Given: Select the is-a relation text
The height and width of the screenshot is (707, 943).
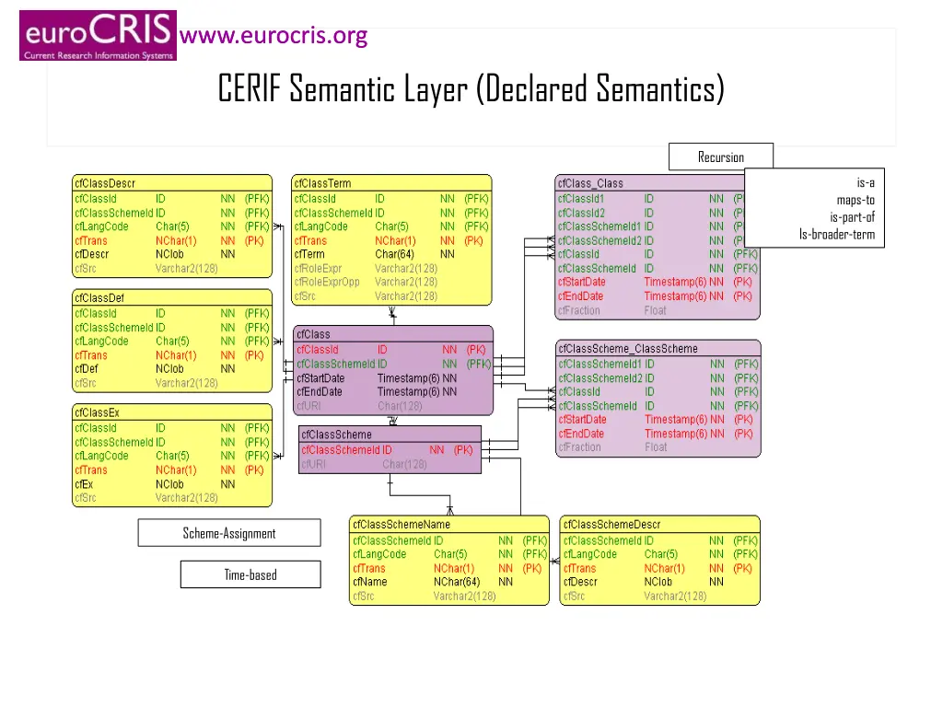Looking at the screenshot, I should click(866, 183).
